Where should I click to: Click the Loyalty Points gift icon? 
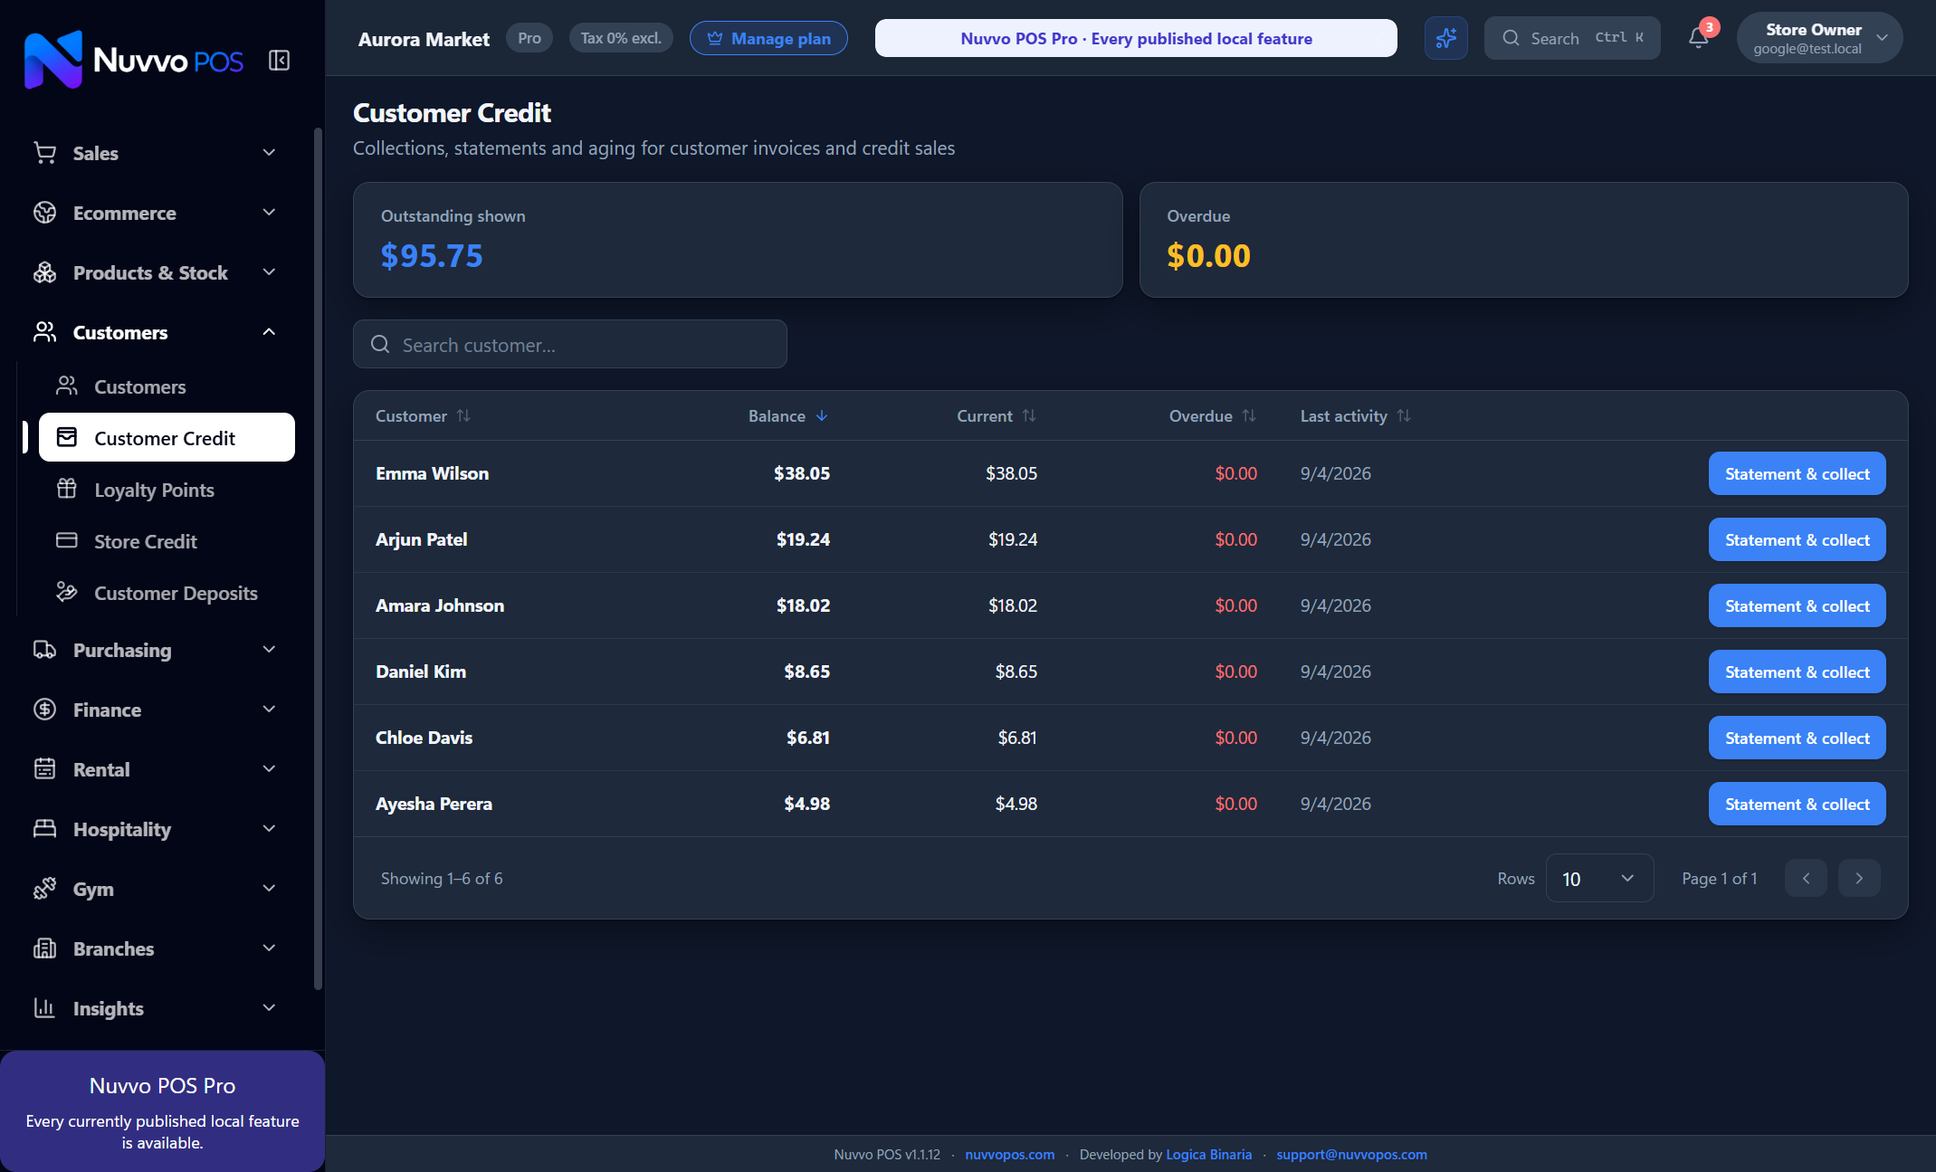pos(67,490)
